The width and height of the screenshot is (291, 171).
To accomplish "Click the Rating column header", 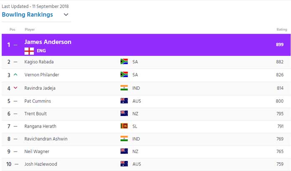I will click(282, 30).
